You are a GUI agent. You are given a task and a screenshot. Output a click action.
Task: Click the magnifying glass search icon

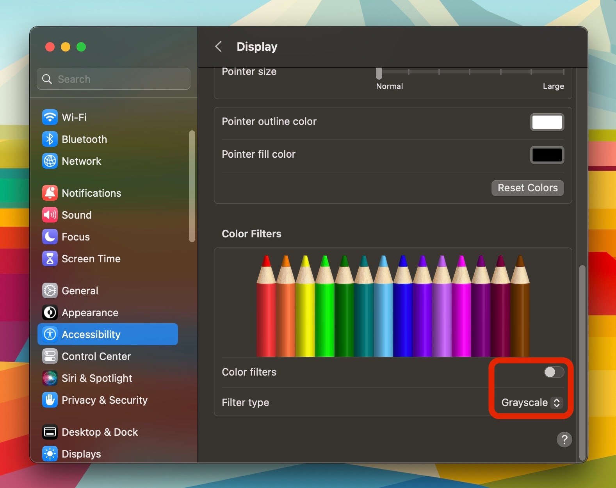coord(47,79)
